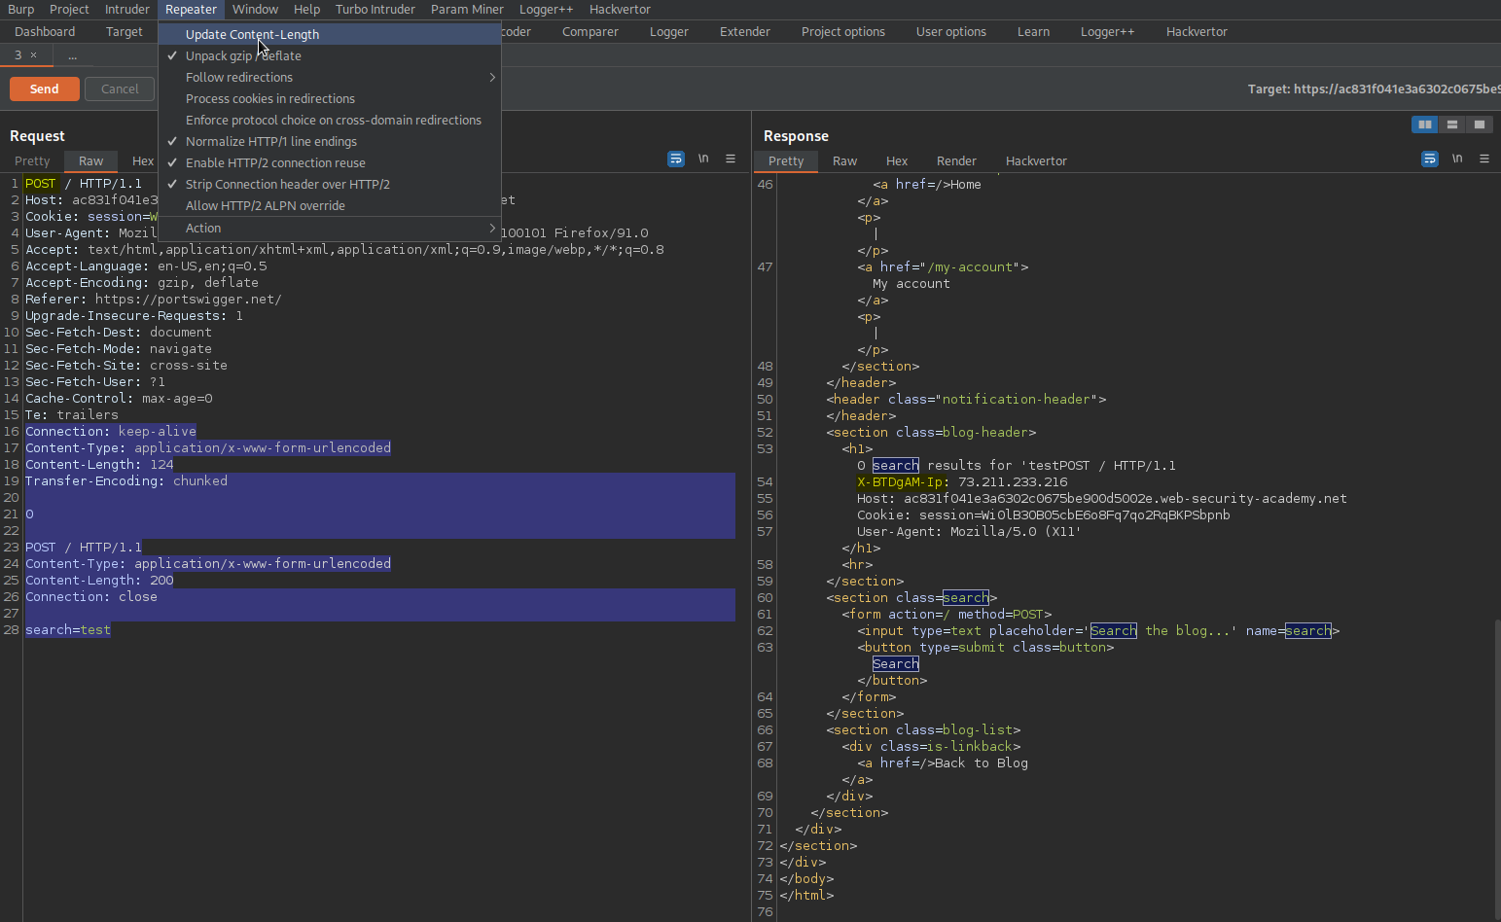Select top-bottom split layout icon
This screenshot has height=922, width=1501.
pyautogui.click(x=1451, y=124)
